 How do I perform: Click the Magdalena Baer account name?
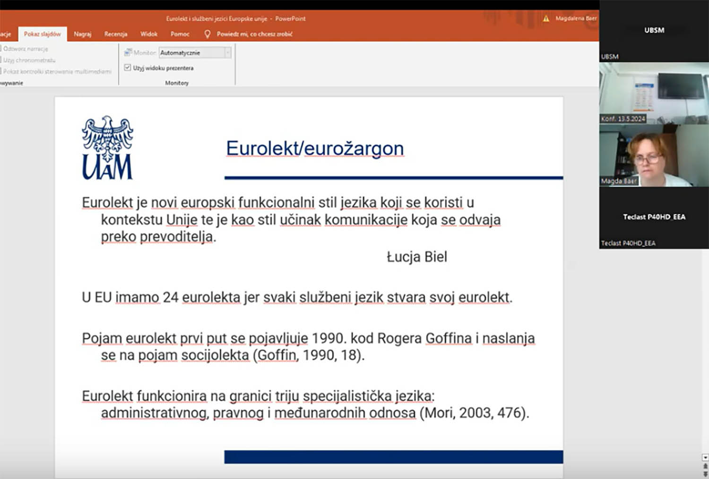[576, 18]
